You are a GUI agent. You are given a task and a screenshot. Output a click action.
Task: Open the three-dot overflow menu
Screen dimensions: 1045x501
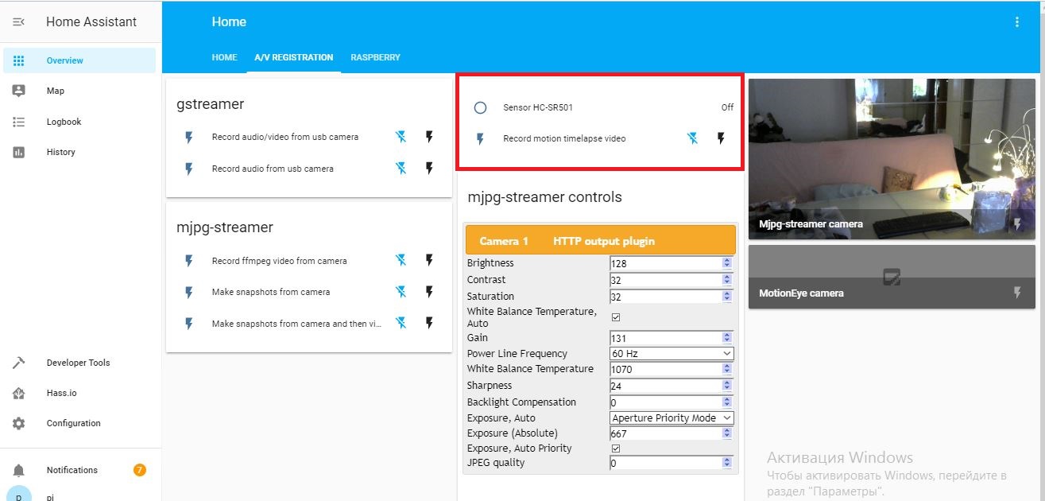point(1016,22)
